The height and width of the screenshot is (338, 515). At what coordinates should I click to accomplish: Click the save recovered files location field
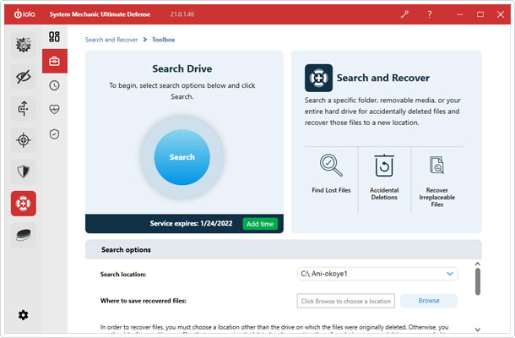click(346, 301)
